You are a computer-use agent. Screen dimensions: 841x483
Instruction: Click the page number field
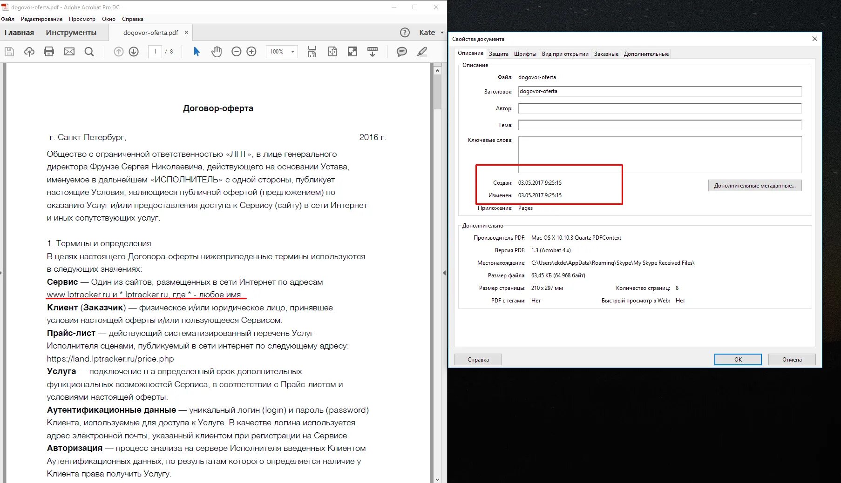[x=155, y=52]
